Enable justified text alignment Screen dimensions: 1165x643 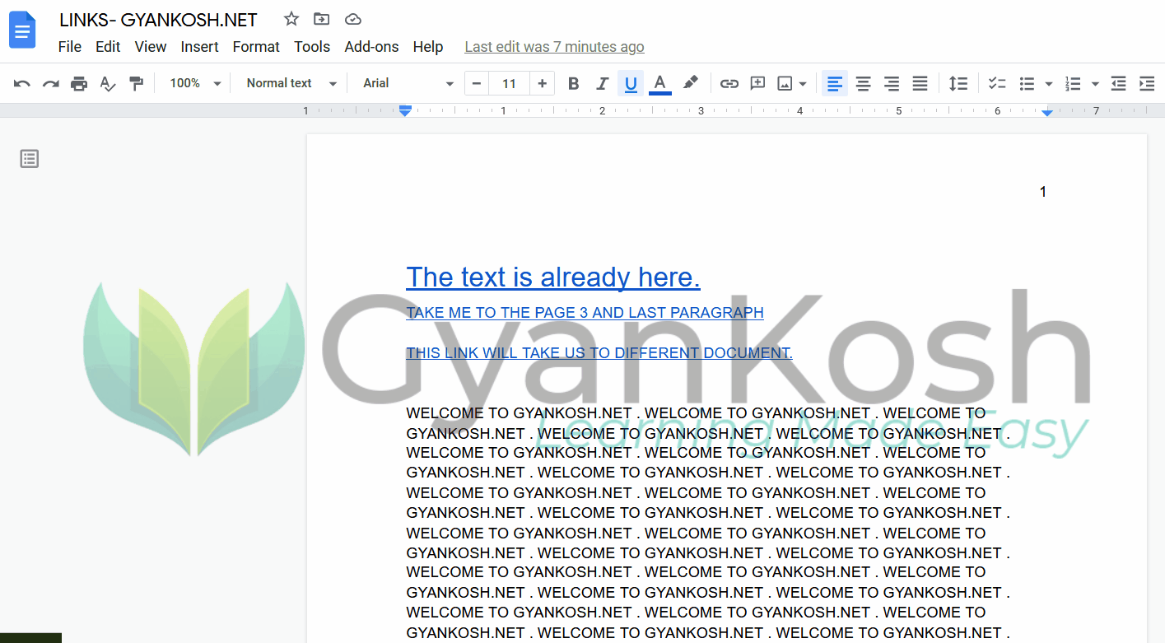click(x=920, y=83)
